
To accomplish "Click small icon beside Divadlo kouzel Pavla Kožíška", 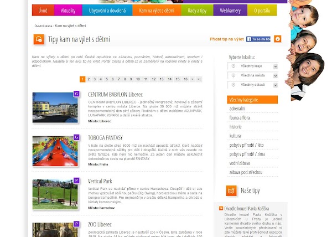I will click(221, 208).
